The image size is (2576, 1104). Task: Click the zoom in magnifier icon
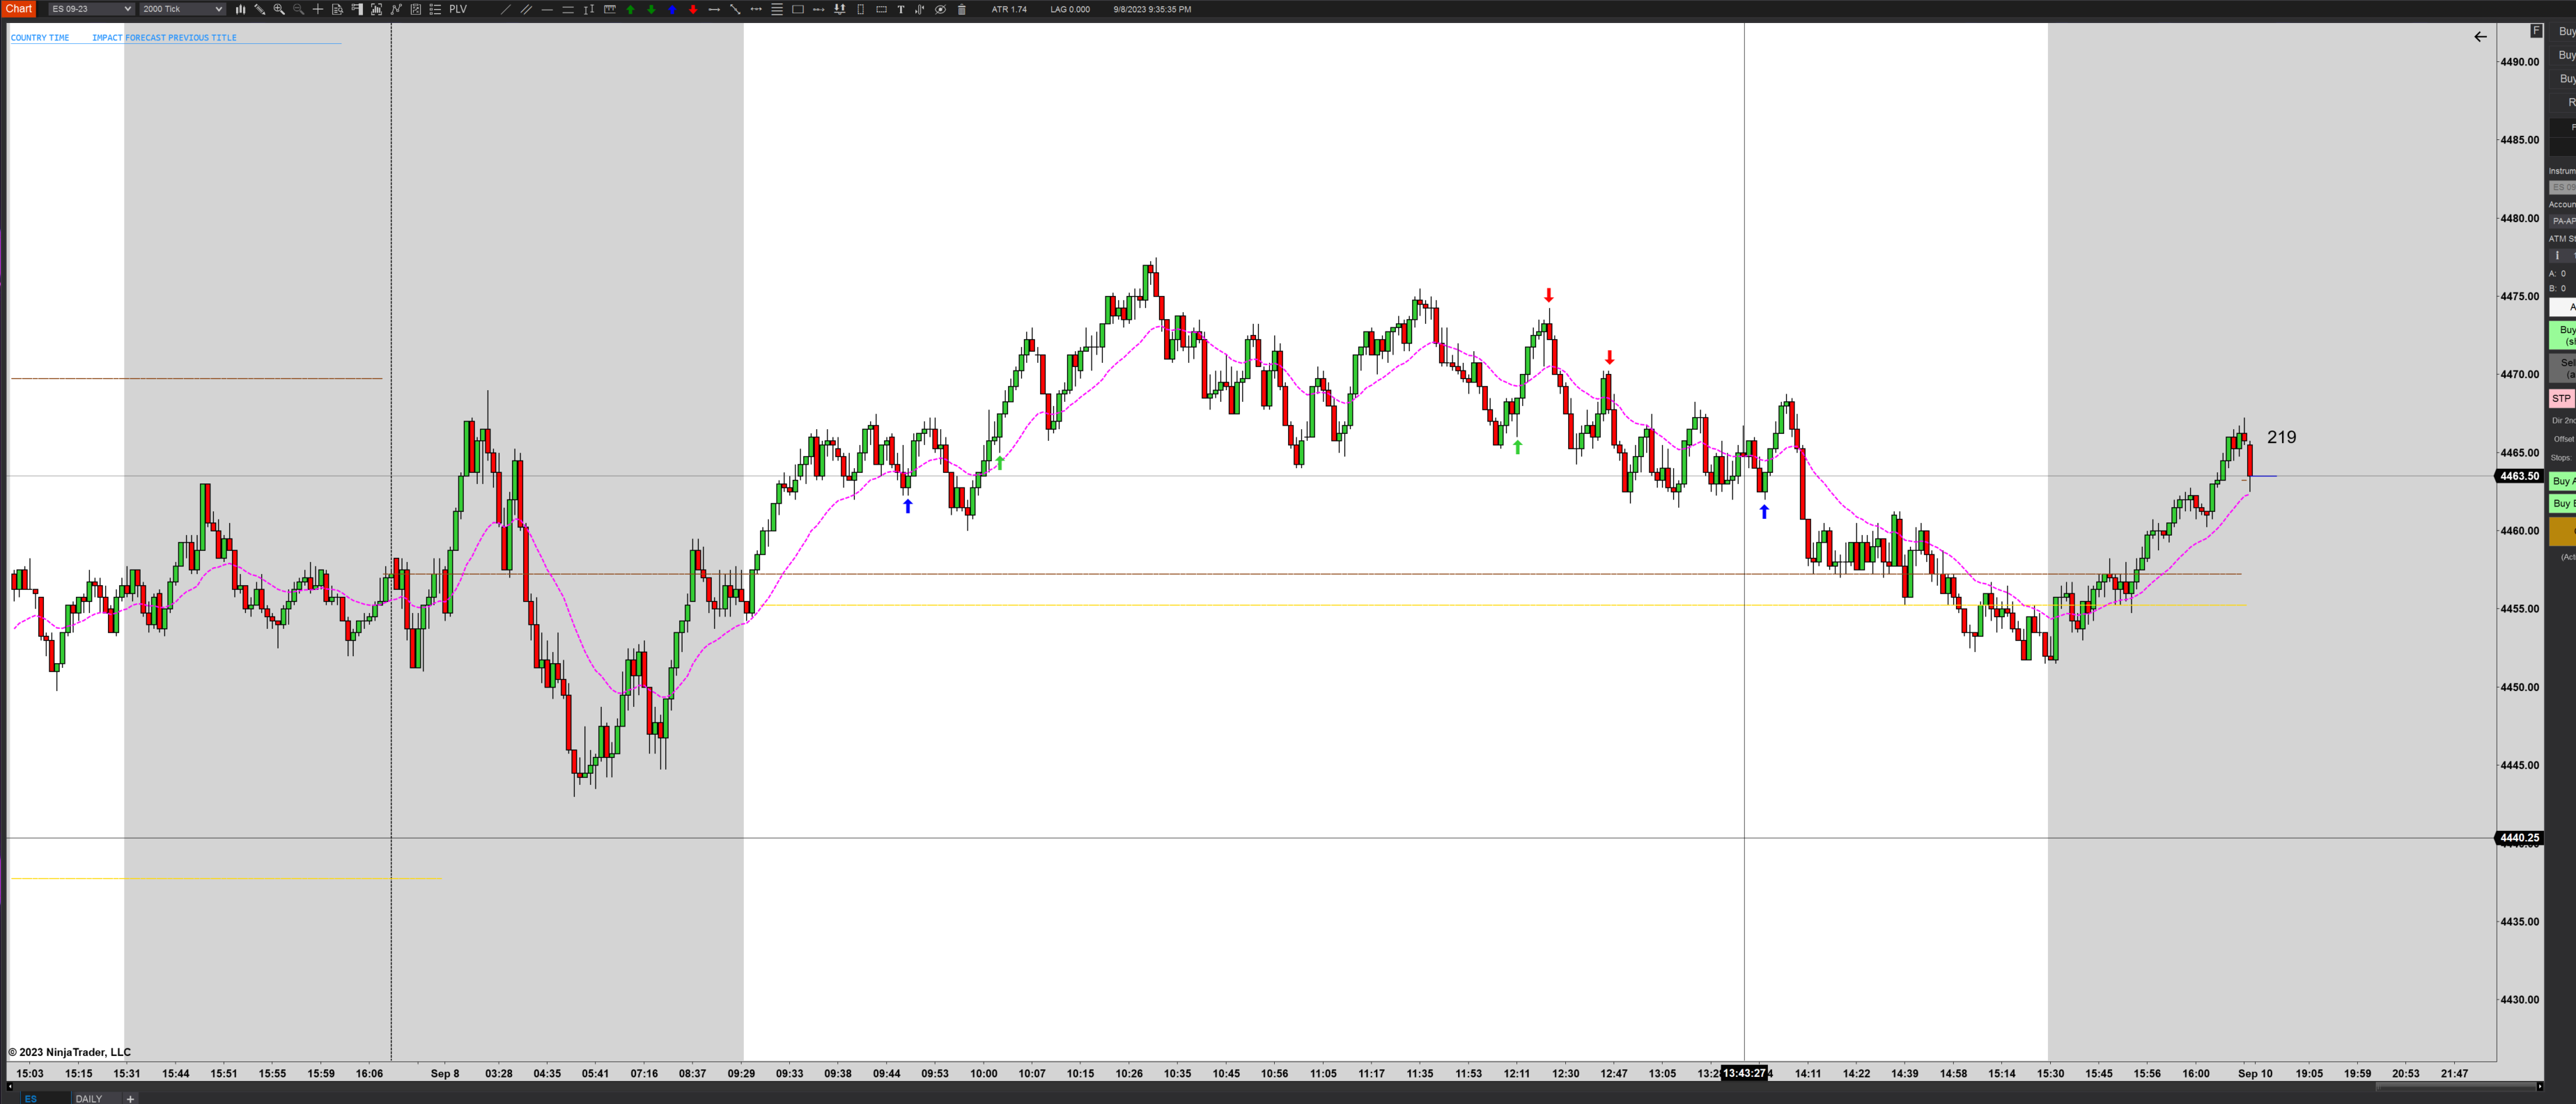tap(279, 9)
